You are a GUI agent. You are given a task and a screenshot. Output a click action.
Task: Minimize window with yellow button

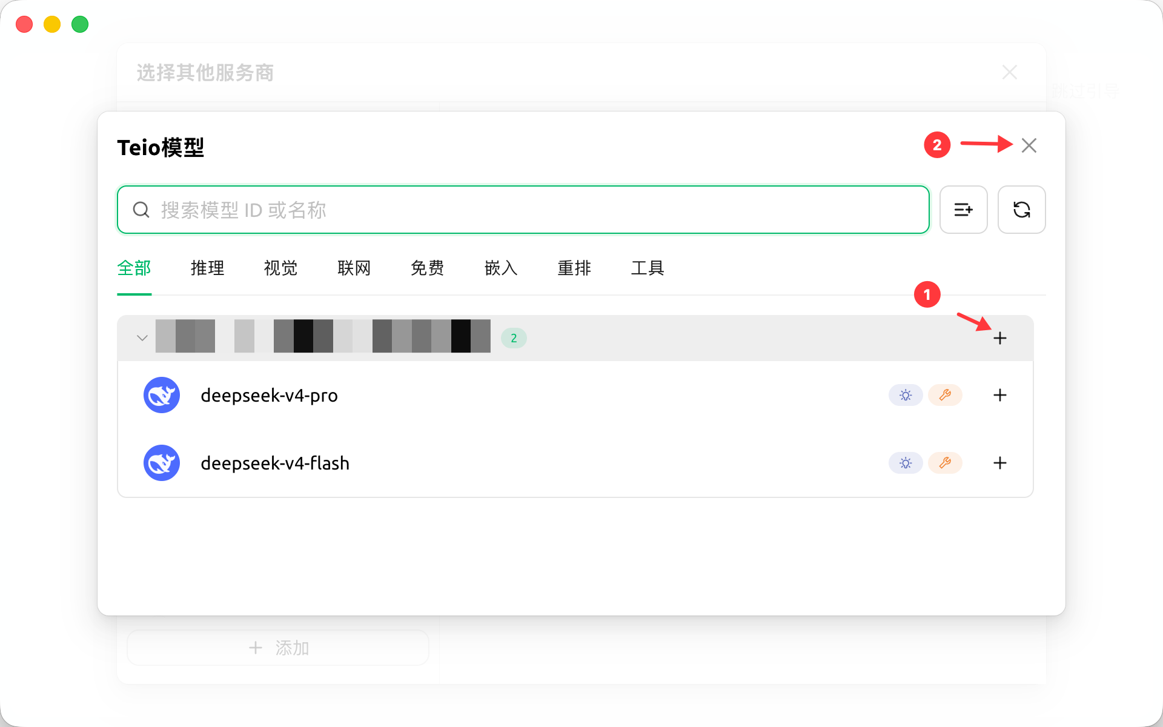click(x=52, y=24)
